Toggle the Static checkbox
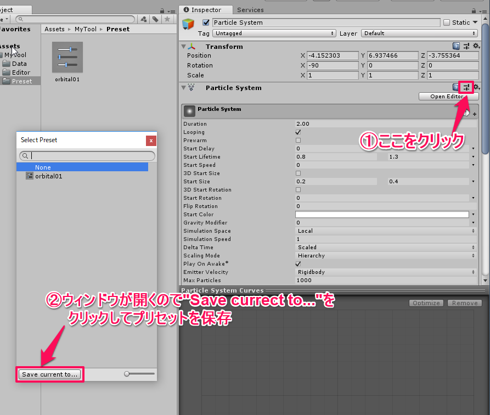The width and height of the screenshot is (490, 415). click(x=447, y=23)
